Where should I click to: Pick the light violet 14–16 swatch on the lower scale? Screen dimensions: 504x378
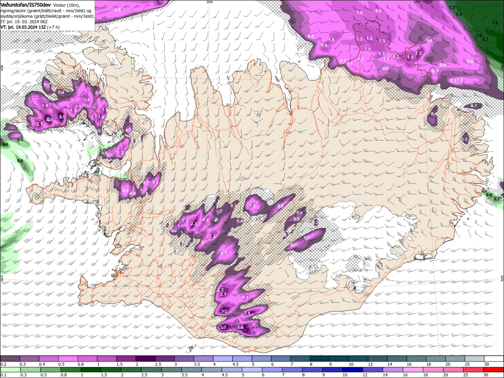[393, 370]
